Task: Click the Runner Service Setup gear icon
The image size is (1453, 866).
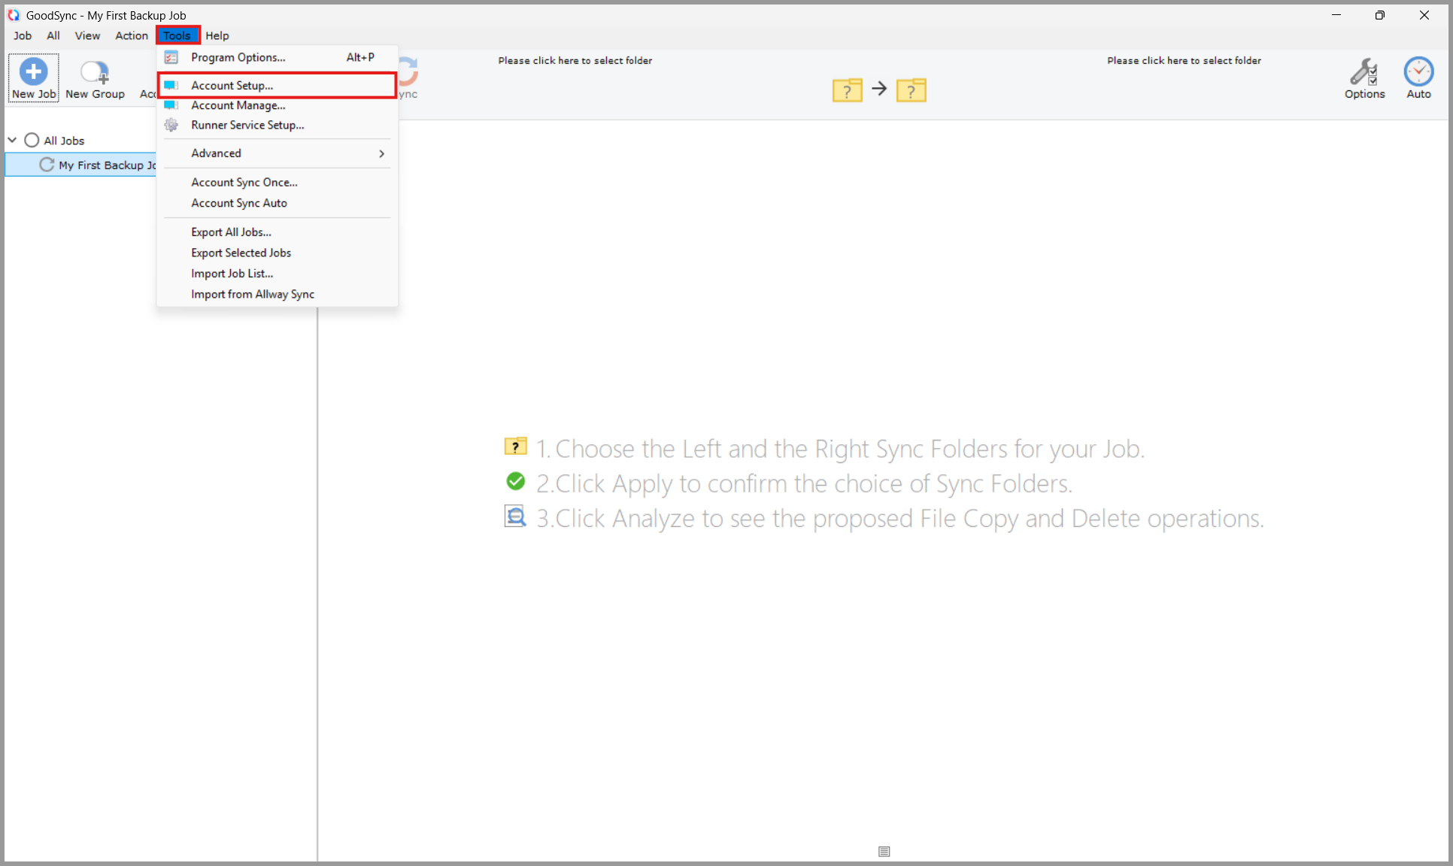Action: (171, 125)
